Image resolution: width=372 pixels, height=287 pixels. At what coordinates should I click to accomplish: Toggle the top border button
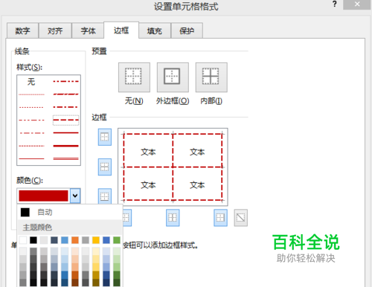point(105,137)
